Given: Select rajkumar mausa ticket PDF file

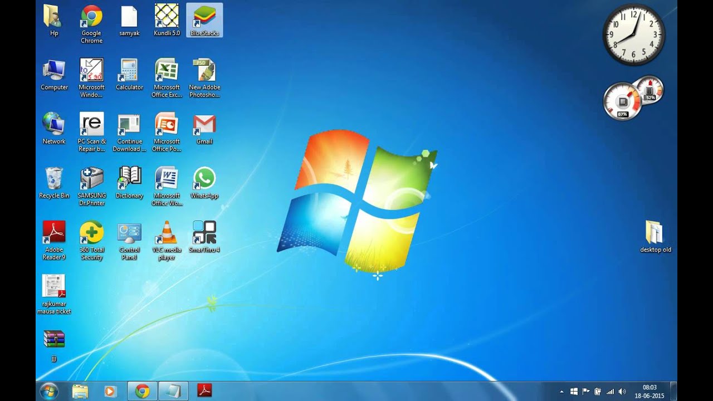Looking at the screenshot, I should (x=54, y=294).
